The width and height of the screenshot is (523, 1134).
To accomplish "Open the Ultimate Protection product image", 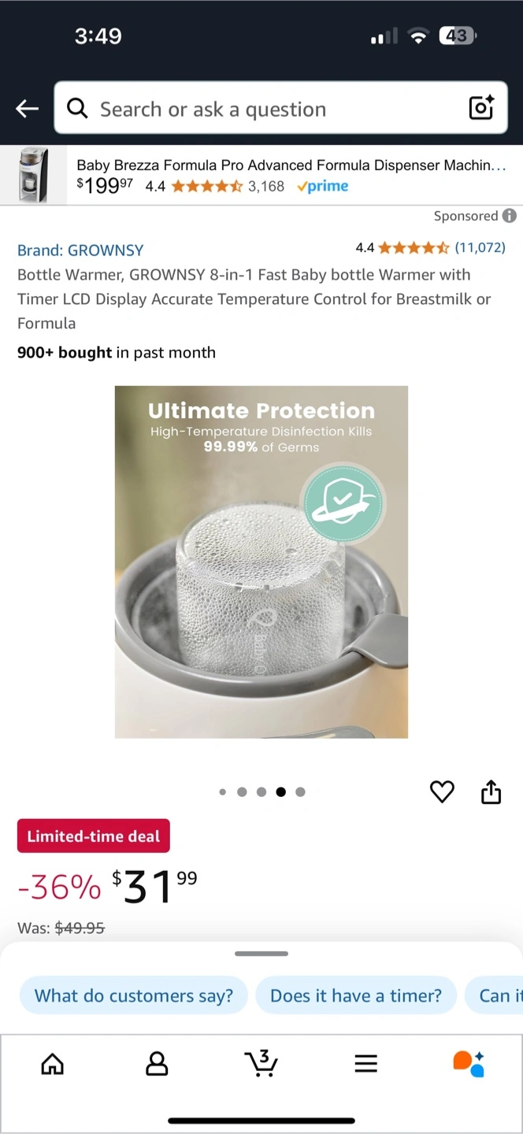I will 261,561.
